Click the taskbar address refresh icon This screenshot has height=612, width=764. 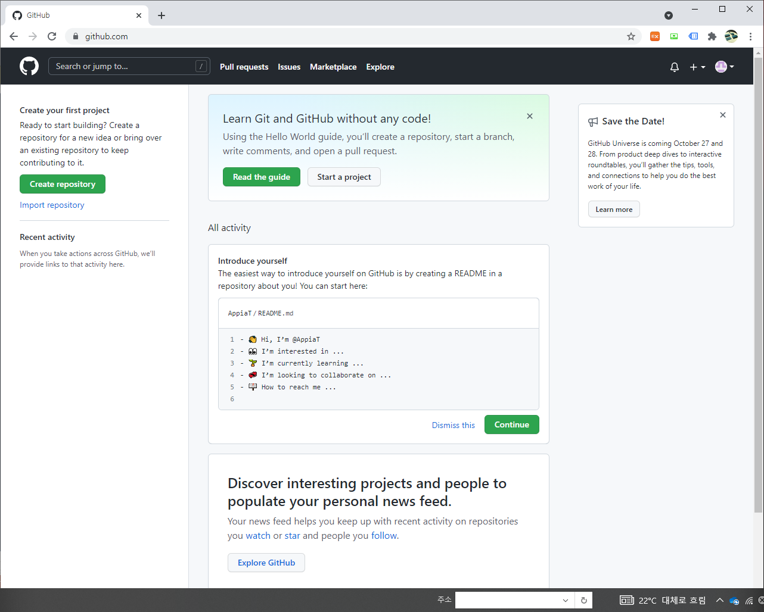pyautogui.click(x=584, y=600)
